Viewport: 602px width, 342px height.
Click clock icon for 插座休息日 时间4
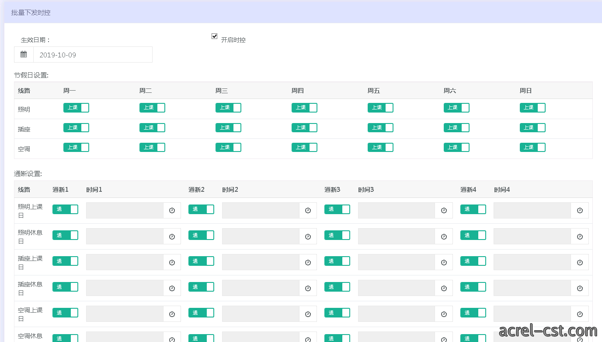(580, 288)
